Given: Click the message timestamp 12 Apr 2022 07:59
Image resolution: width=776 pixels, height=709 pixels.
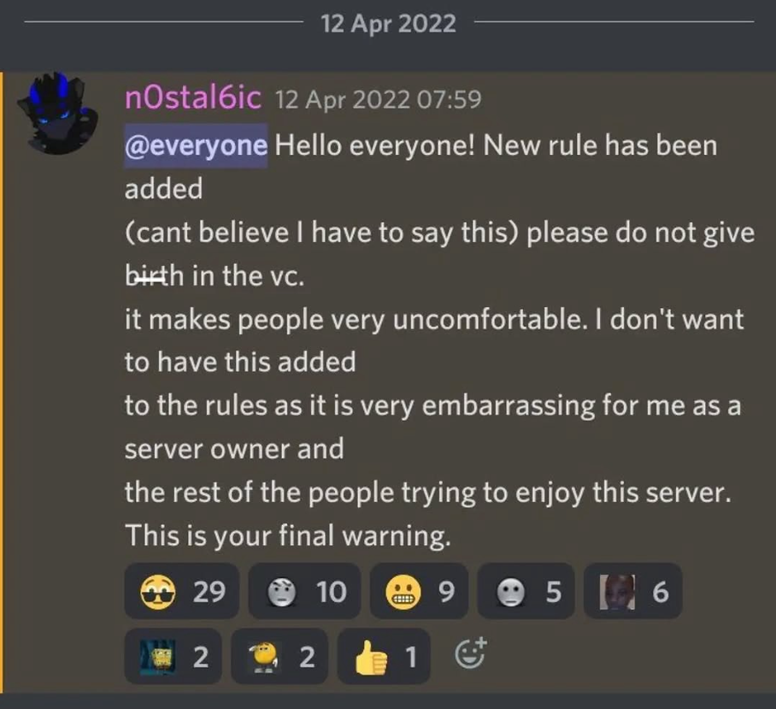Looking at the screenshot, I should pyautogui.click(x=378, y=99).
